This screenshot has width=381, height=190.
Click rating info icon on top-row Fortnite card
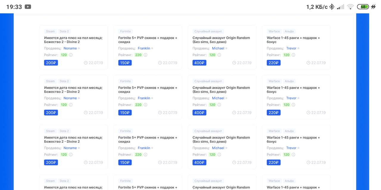pyautogui.click(x=145, y=55)
